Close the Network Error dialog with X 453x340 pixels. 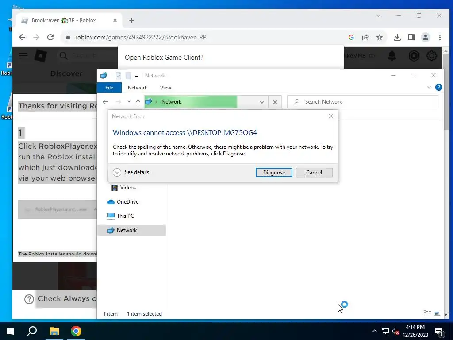coord(331,116)
